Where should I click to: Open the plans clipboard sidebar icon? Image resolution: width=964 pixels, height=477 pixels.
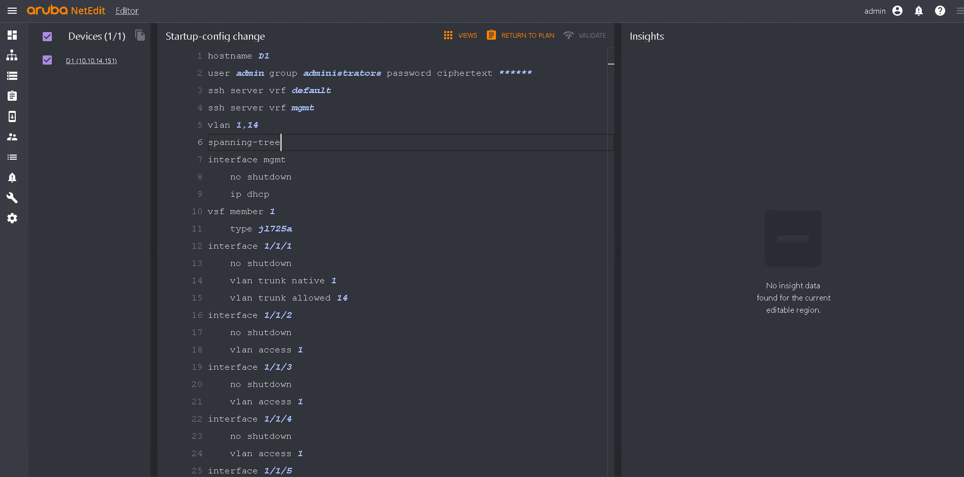coord(12,96)
